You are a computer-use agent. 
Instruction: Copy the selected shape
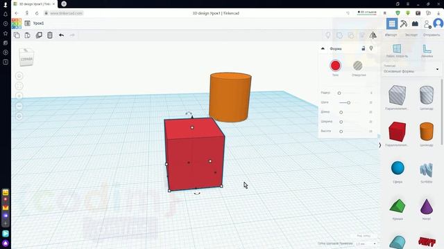(x=17, y=35)
